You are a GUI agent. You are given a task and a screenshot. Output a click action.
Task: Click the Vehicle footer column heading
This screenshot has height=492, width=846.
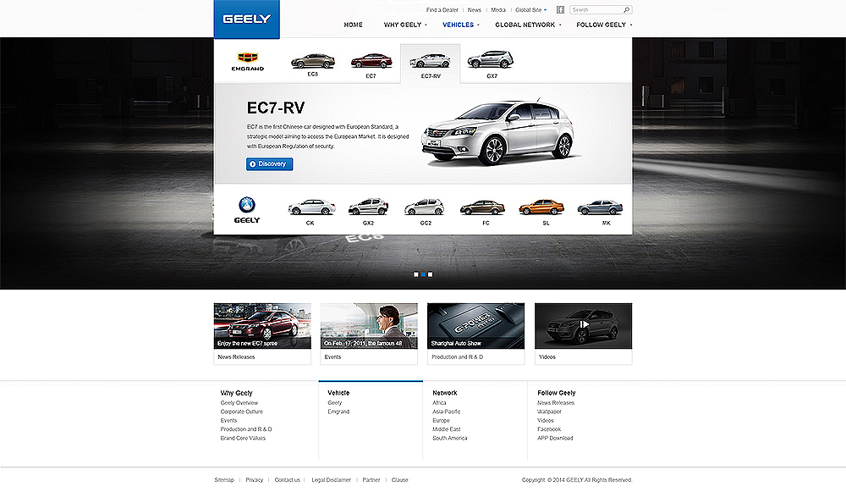[x=338, y=393]
